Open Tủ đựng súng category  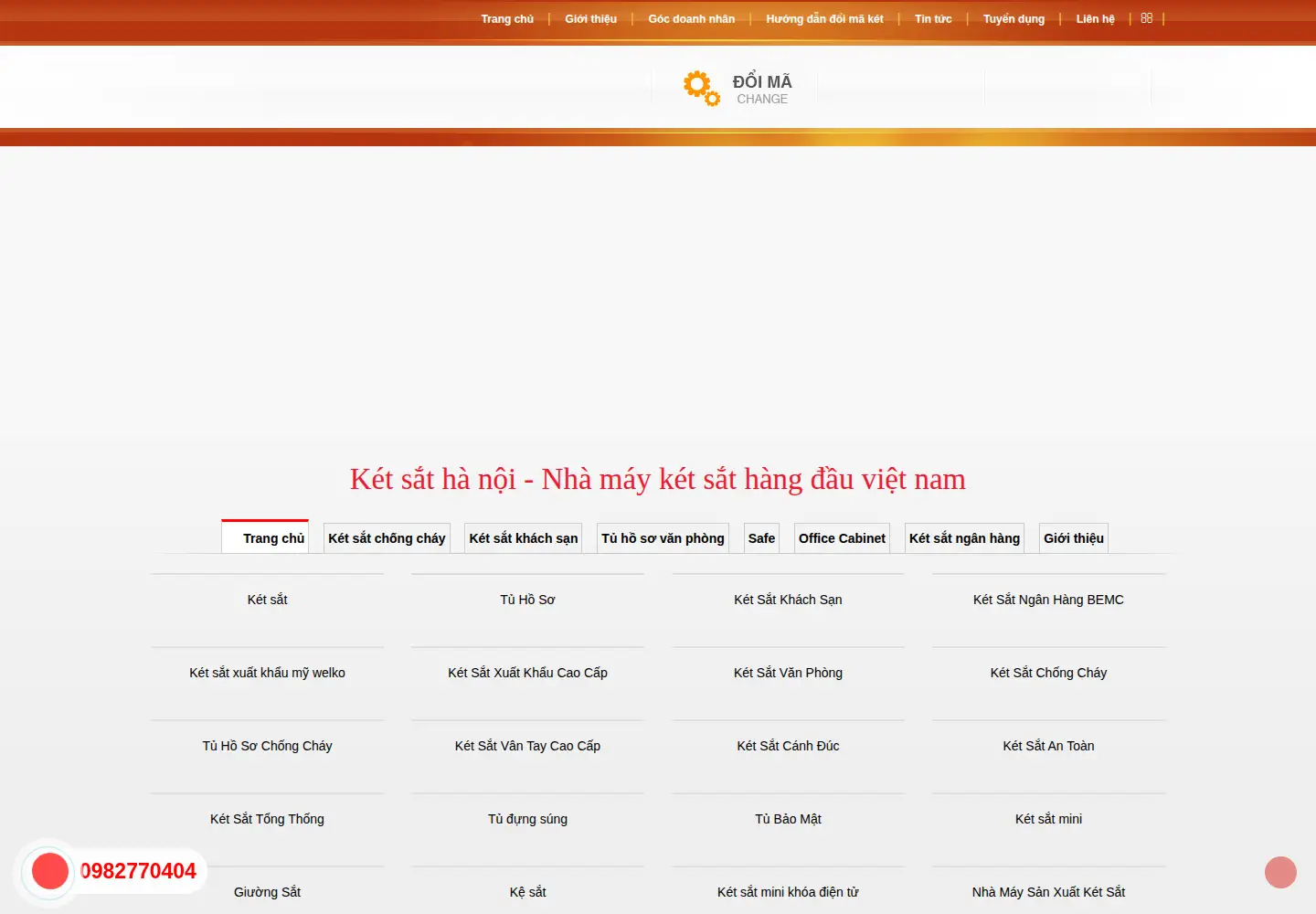pyautogui.click(x=527, y=819)
